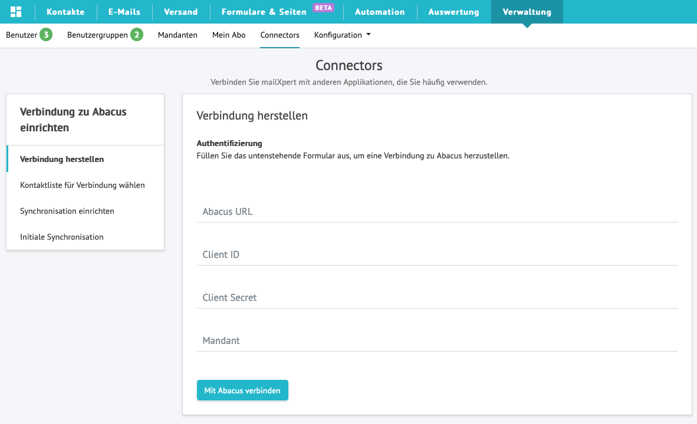697x424 pixels.
Task: Open the Auswertung section
Action: click(454, 12)
